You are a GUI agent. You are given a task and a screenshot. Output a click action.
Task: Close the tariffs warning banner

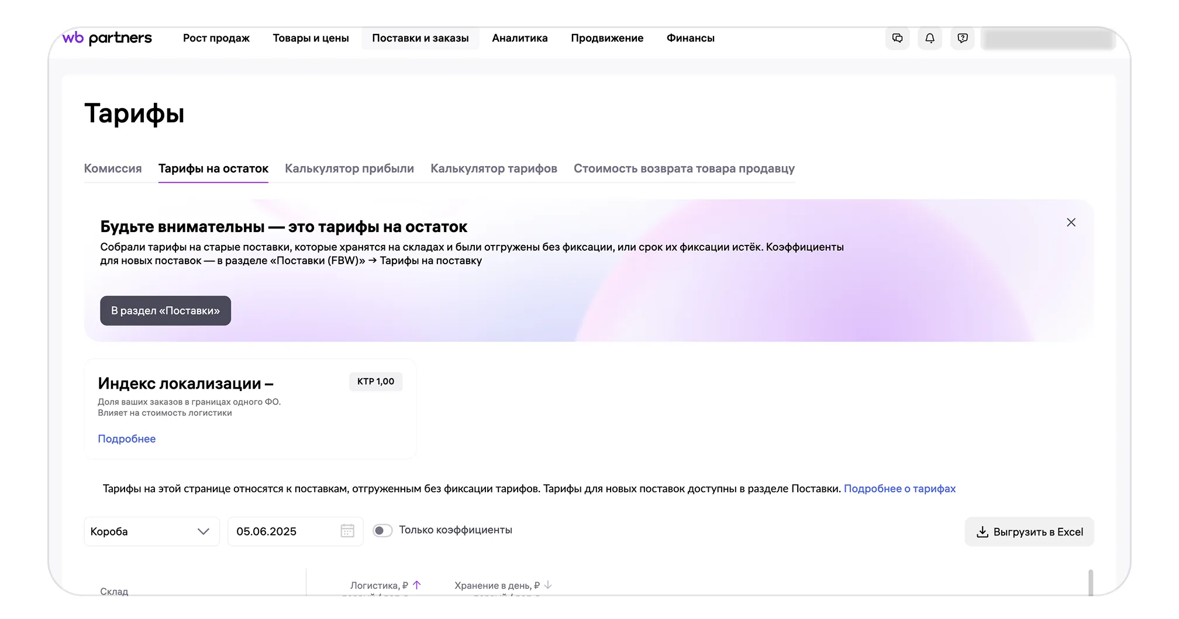(1071, 223)
